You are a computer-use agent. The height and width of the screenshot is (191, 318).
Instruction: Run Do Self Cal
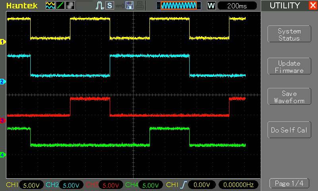tap(289, 130)
